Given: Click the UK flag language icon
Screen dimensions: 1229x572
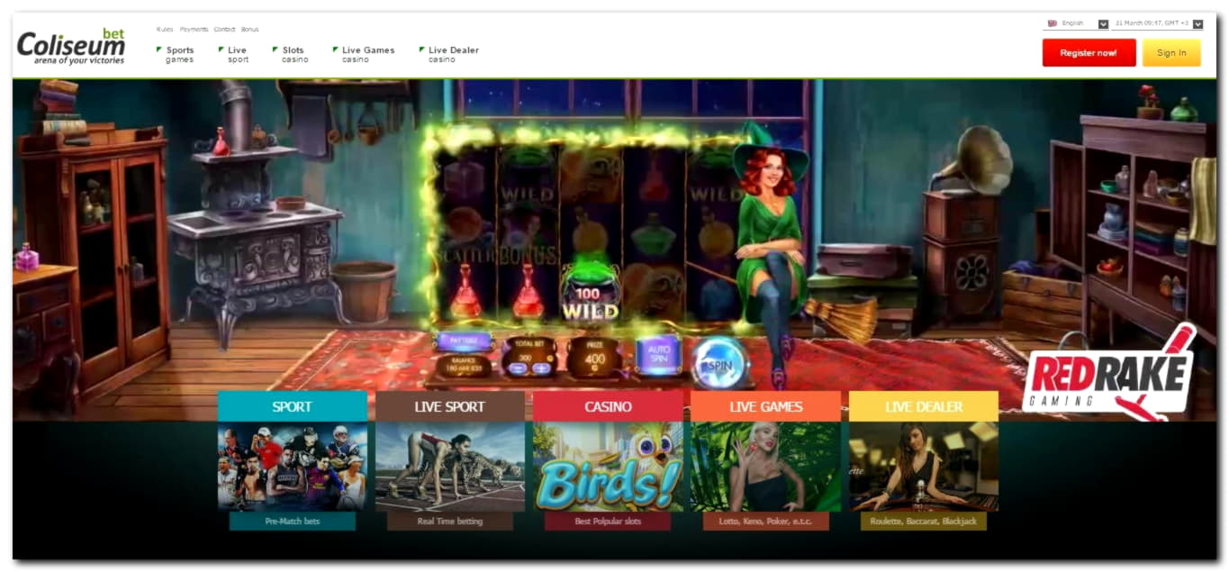Looking at the screenshot, I should point(1052,23).
